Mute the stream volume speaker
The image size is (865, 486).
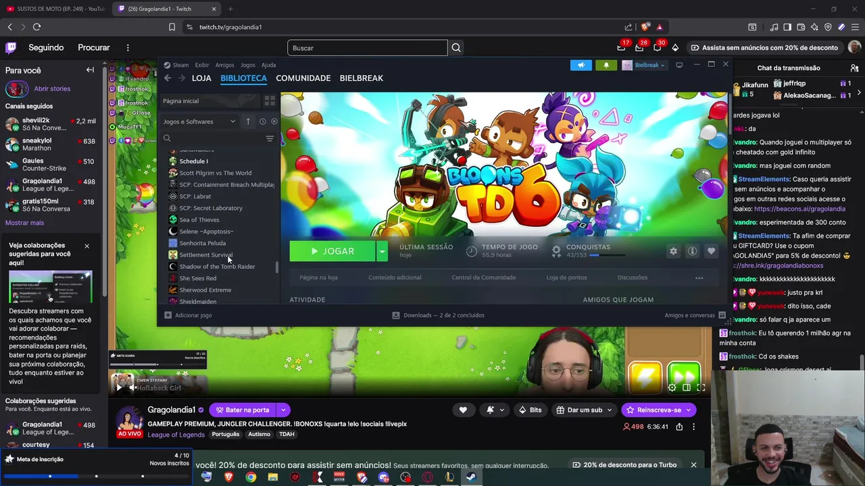132,387
